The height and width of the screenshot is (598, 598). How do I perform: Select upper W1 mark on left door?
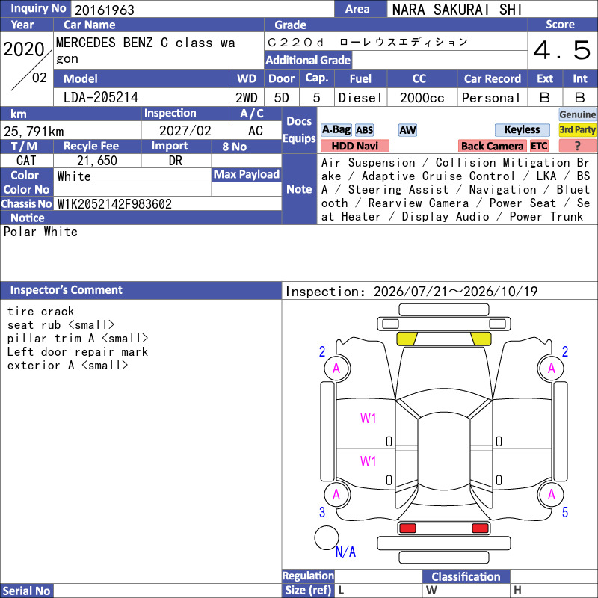(368, 418)
